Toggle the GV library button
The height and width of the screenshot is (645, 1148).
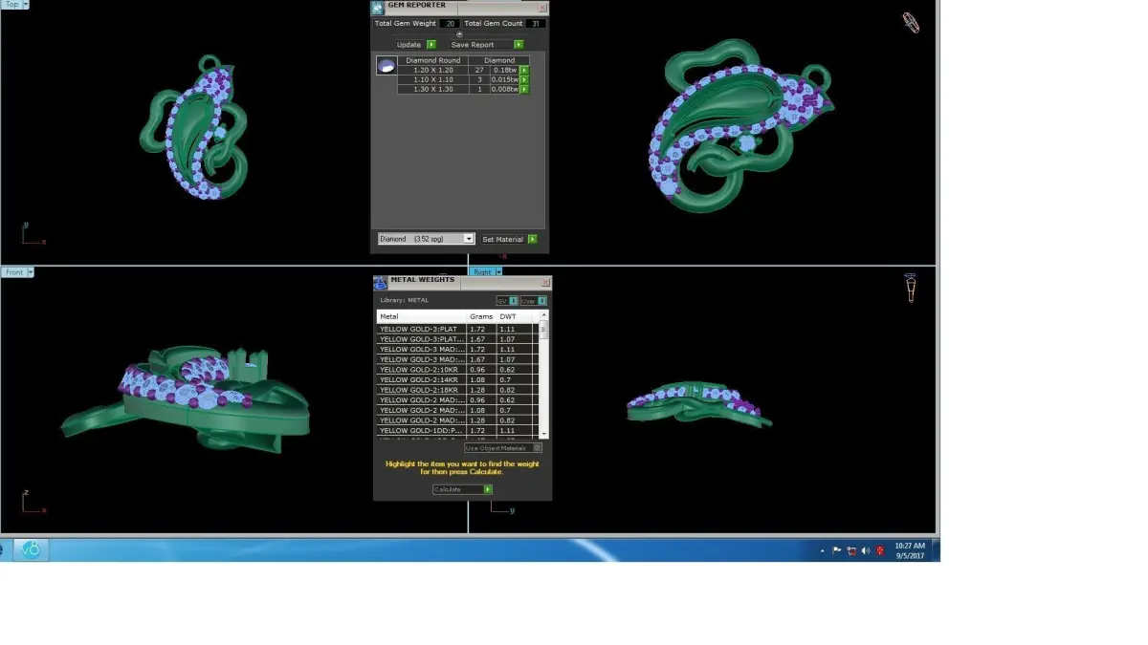(506, 301)
